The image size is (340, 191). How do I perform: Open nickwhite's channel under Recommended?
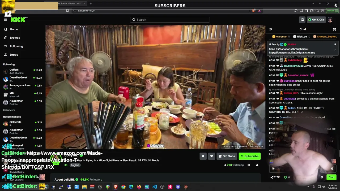[x=23, y=124]
